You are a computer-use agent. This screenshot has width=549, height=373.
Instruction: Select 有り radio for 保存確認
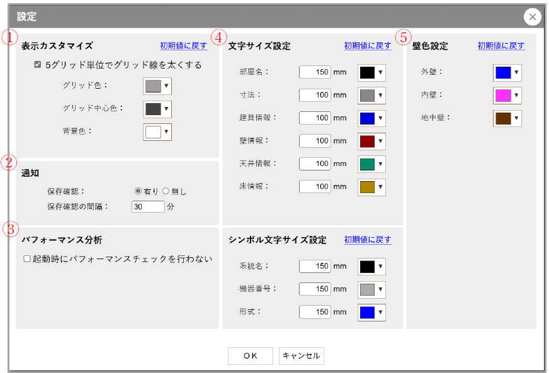[139, 191]
